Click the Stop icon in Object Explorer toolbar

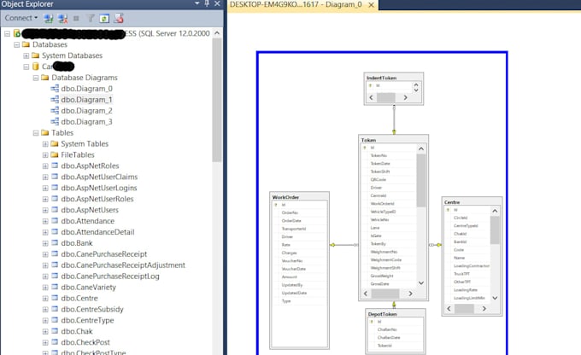coord(77,18)
